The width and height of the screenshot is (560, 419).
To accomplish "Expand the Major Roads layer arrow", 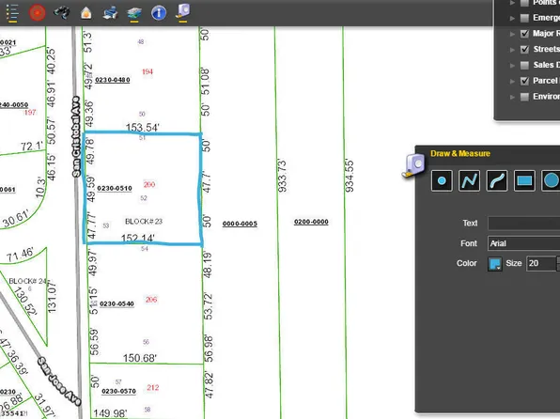I will 512,34.
